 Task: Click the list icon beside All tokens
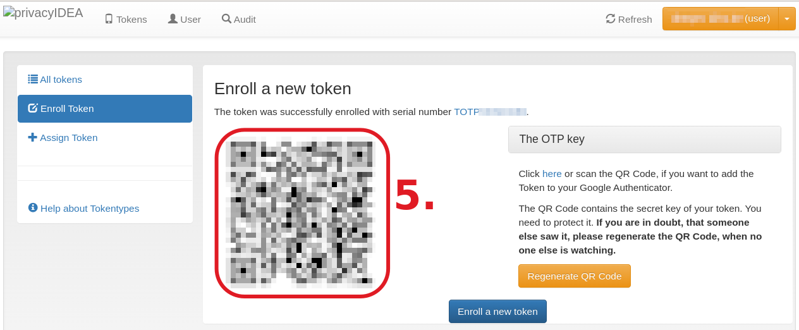pyautogui.click(x=33, y=79)
